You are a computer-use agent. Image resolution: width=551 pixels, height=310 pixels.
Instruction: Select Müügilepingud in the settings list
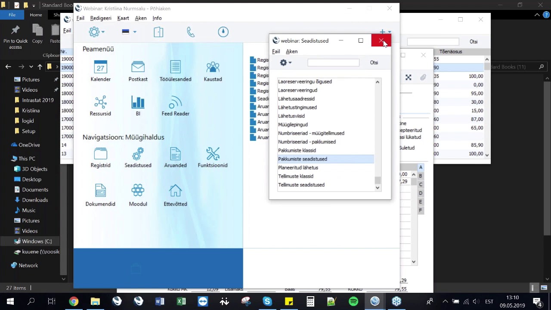pyautogui.click(x=326, y=124)
